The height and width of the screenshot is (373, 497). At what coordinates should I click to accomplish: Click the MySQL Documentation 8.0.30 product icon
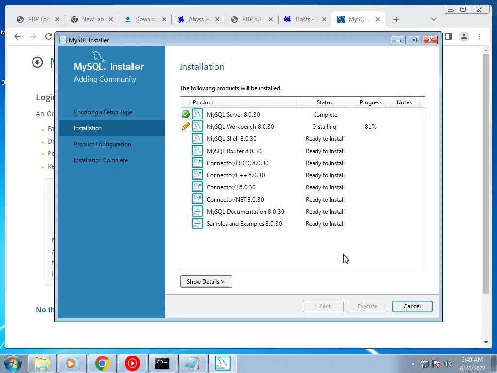click(197, 211)
